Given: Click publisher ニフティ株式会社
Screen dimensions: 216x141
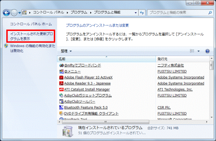Looking at the screenshot, I should point(171,65).
